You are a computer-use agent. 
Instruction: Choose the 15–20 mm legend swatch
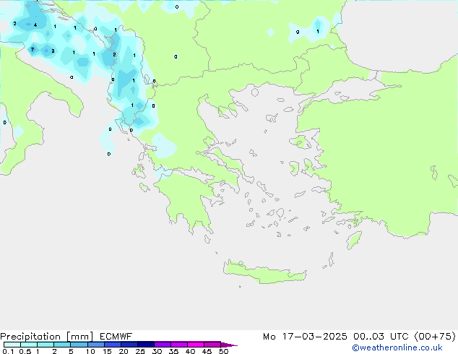(x=112, y=345)
